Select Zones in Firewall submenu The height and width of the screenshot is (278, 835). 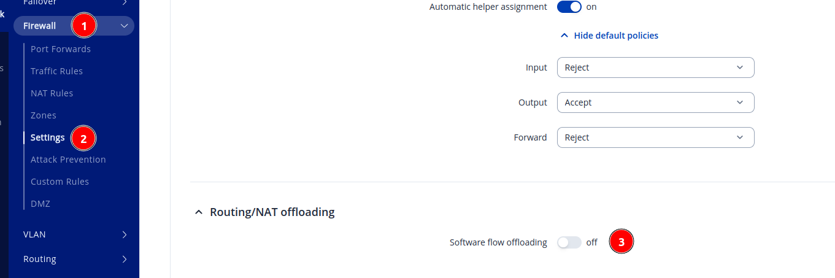[44, 115]
